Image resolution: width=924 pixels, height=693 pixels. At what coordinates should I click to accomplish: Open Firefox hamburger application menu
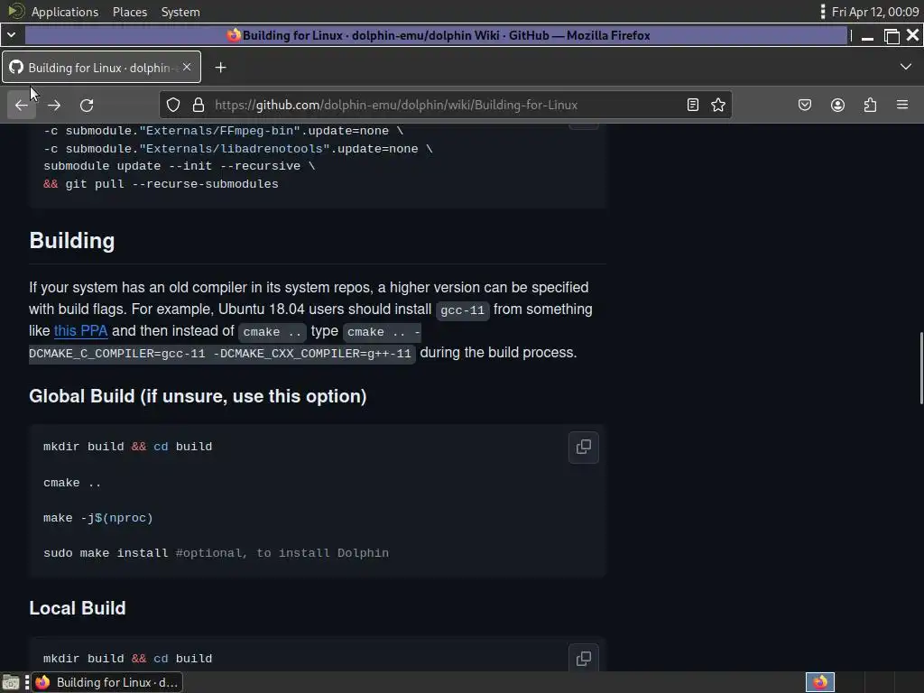point(902,105)
